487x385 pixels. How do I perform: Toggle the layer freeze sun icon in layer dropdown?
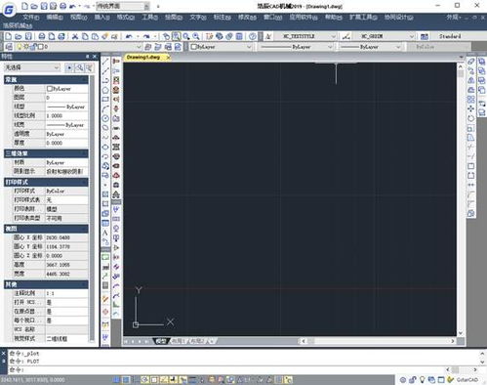26,47
